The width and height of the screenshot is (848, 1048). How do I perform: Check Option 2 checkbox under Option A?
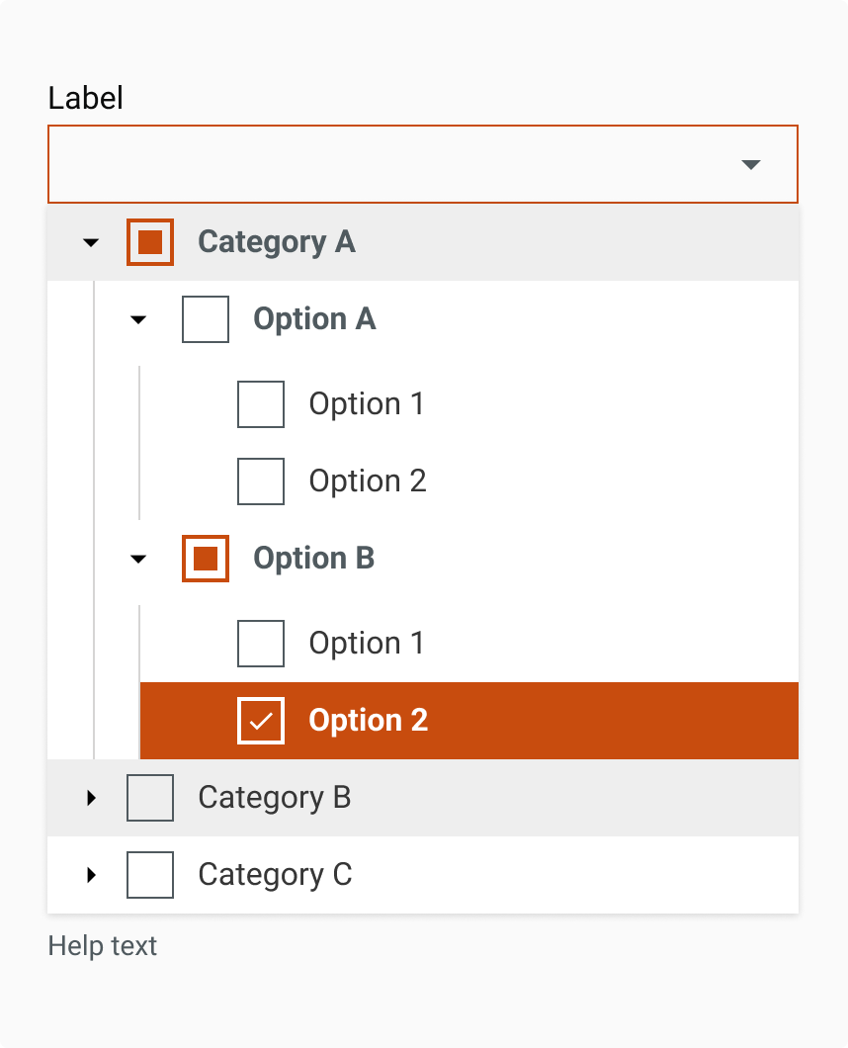(261, 481)
